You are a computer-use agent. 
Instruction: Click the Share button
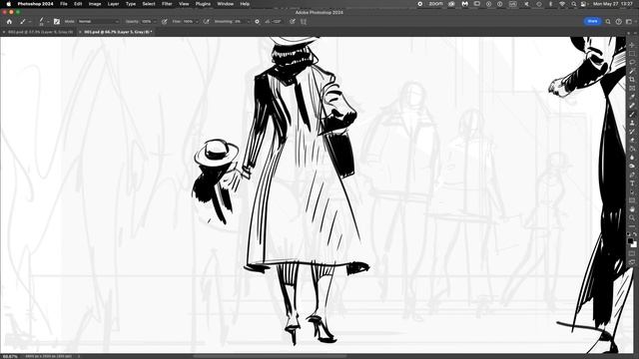[592, 21]
